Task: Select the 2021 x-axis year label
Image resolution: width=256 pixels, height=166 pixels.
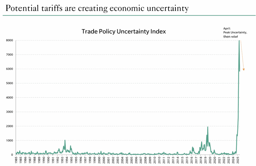Action: (219, 160)
